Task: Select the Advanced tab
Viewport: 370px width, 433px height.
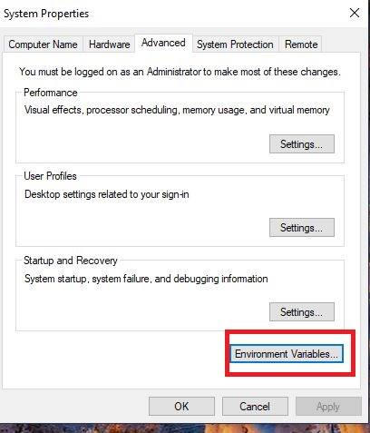Action: pos(163,44)
